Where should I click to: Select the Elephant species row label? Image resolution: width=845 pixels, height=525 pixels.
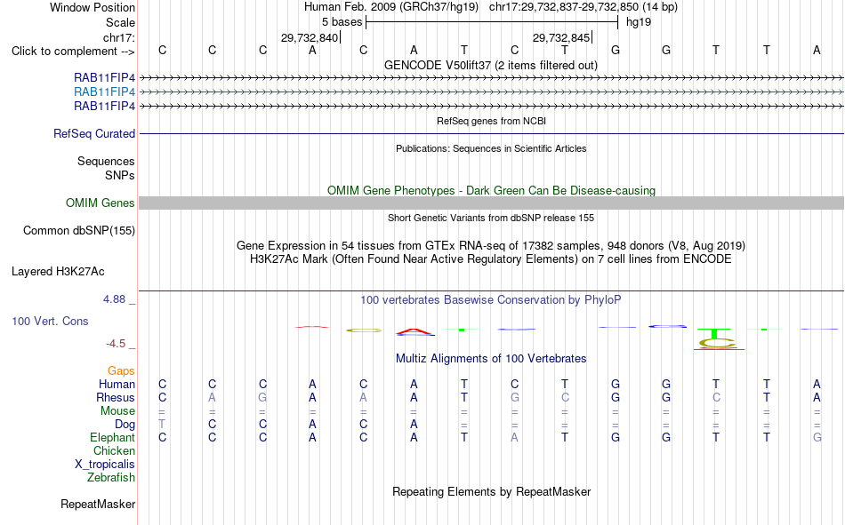click(112, 437)
